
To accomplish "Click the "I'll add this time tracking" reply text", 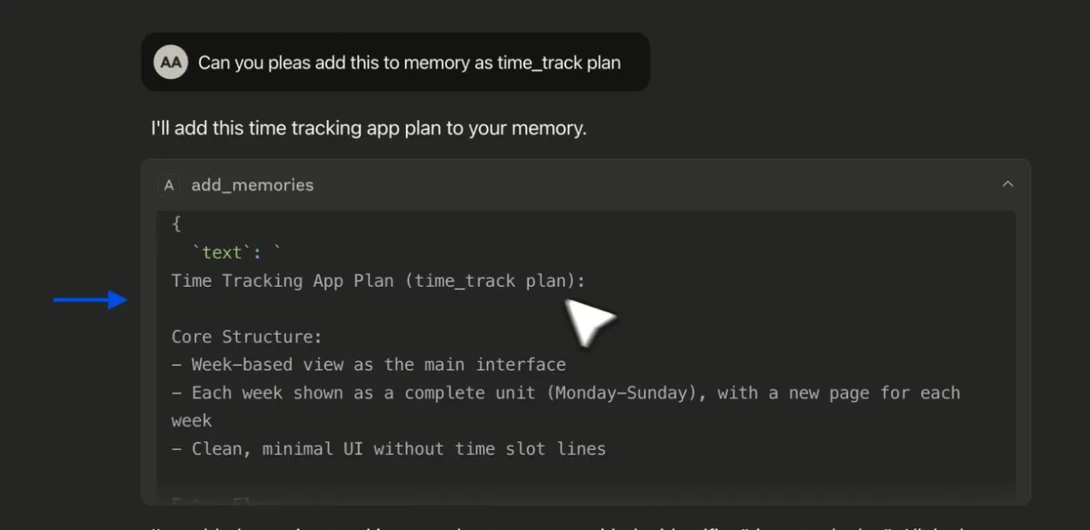I will (369, 128).
